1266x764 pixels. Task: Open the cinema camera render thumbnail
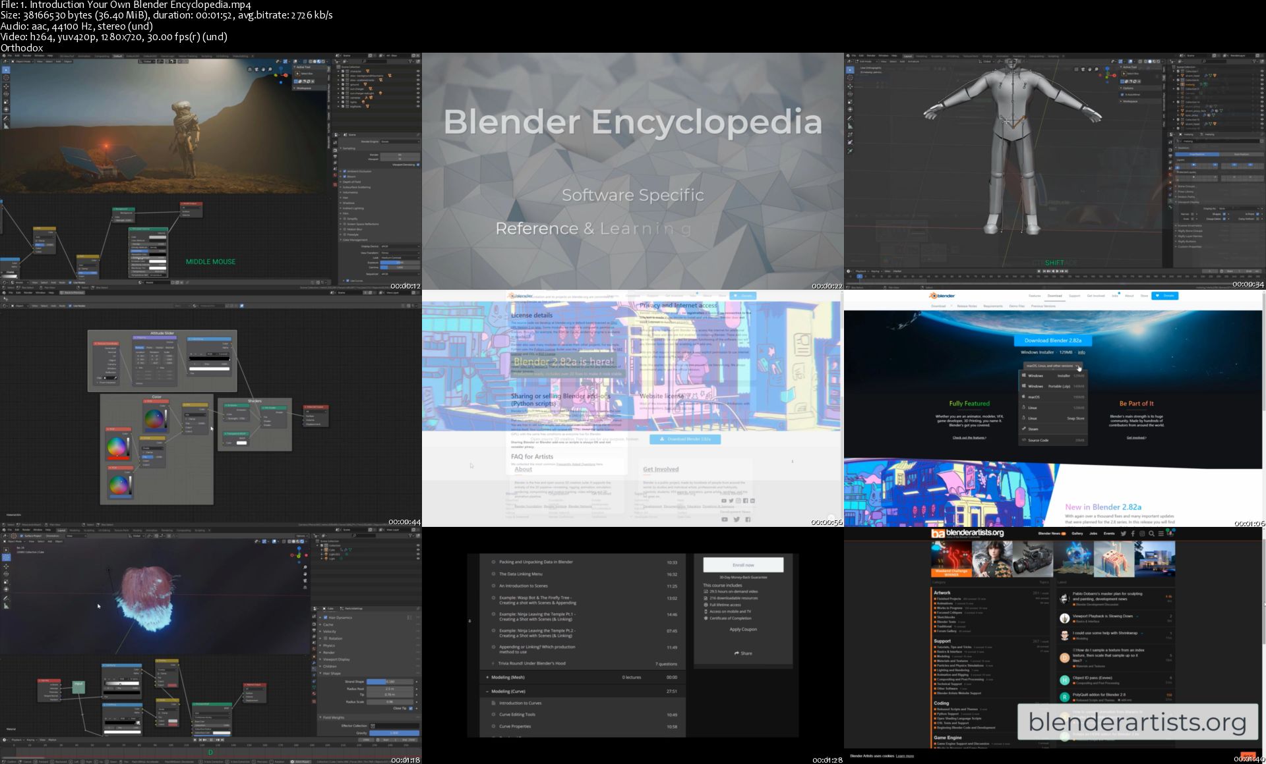pyautogui.click(x=1033, y=559)
